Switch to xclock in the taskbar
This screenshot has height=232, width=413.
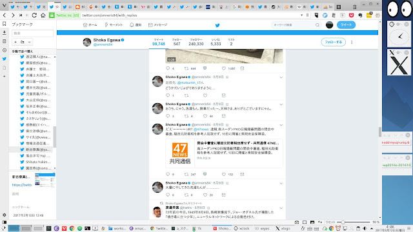[242, 228]
